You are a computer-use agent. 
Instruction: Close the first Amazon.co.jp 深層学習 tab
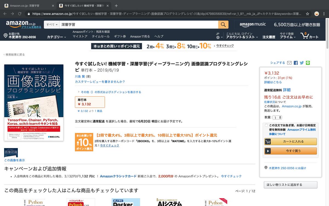[53, 5]
